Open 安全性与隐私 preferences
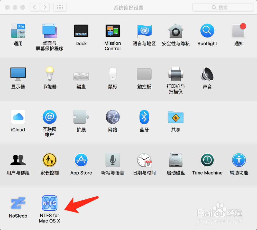 176,31
